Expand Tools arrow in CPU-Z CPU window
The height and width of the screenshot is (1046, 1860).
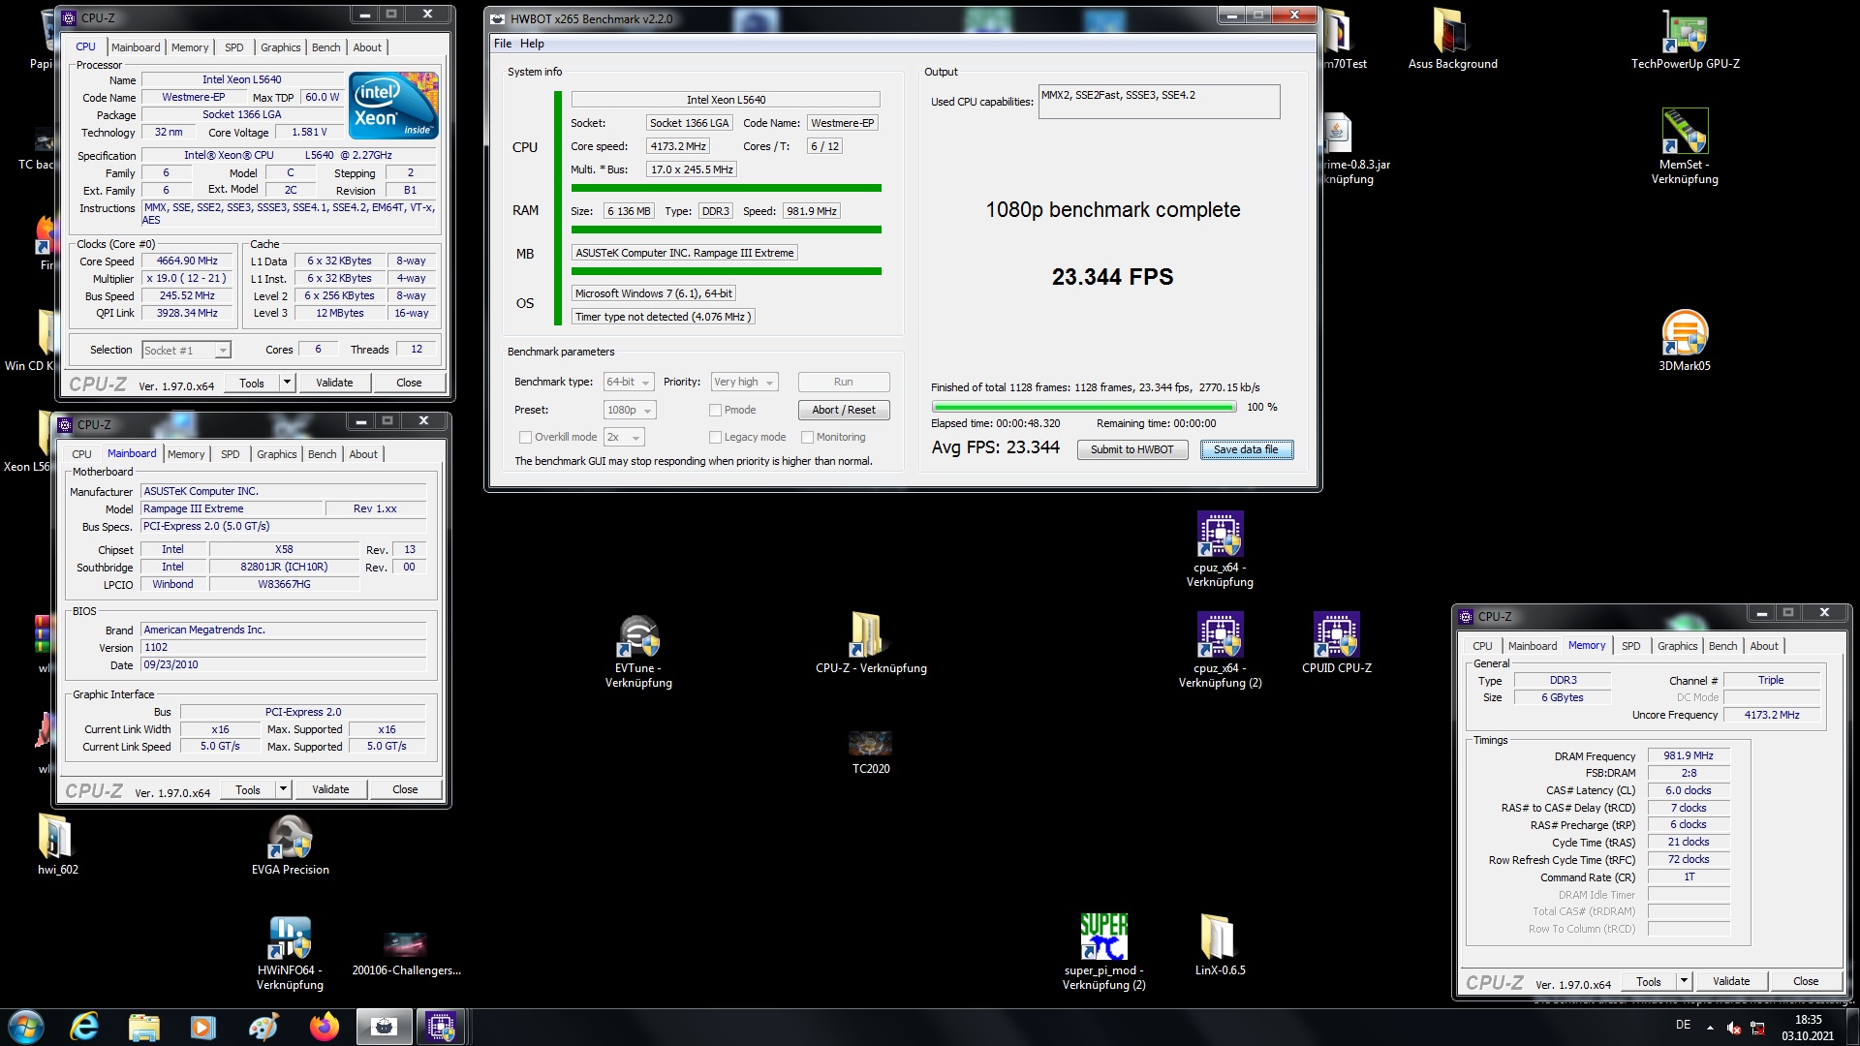(287, 383)
